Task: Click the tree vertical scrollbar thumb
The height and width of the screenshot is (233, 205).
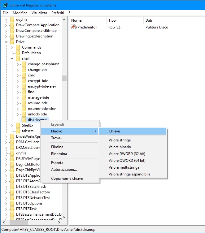Action: click(64, 78)
